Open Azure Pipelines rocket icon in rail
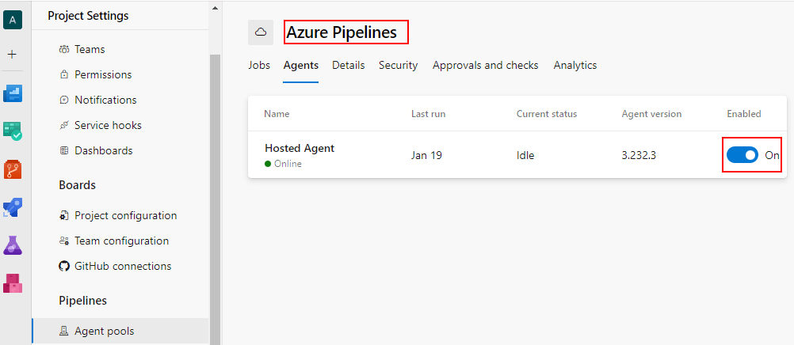 point(13,207)
